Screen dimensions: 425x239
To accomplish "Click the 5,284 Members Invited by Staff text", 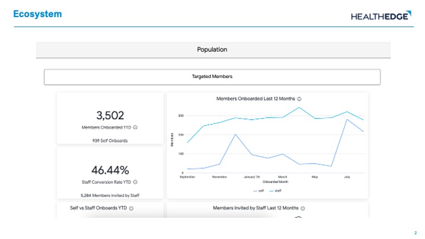I will tap(110, 195).
